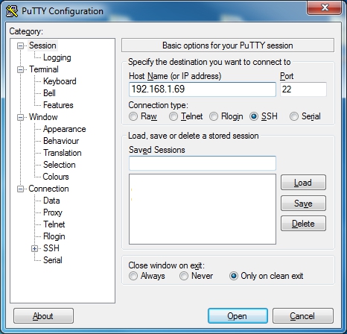Choose Telnet as connection type

pos(173,116)
